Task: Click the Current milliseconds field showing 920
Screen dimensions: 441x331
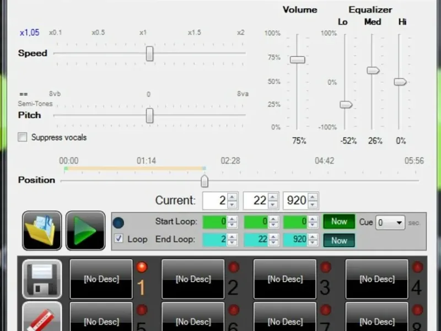Action: [296, 201]
